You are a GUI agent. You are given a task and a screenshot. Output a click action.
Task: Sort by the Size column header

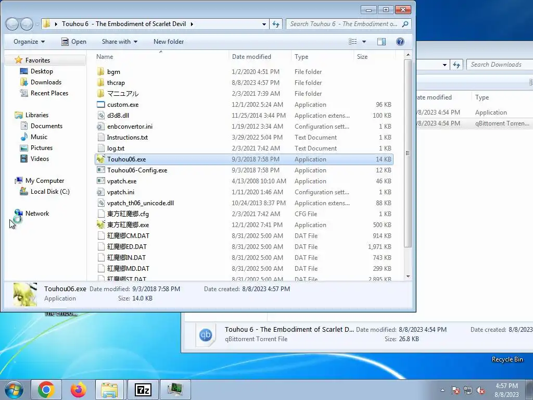click(362, 57)
